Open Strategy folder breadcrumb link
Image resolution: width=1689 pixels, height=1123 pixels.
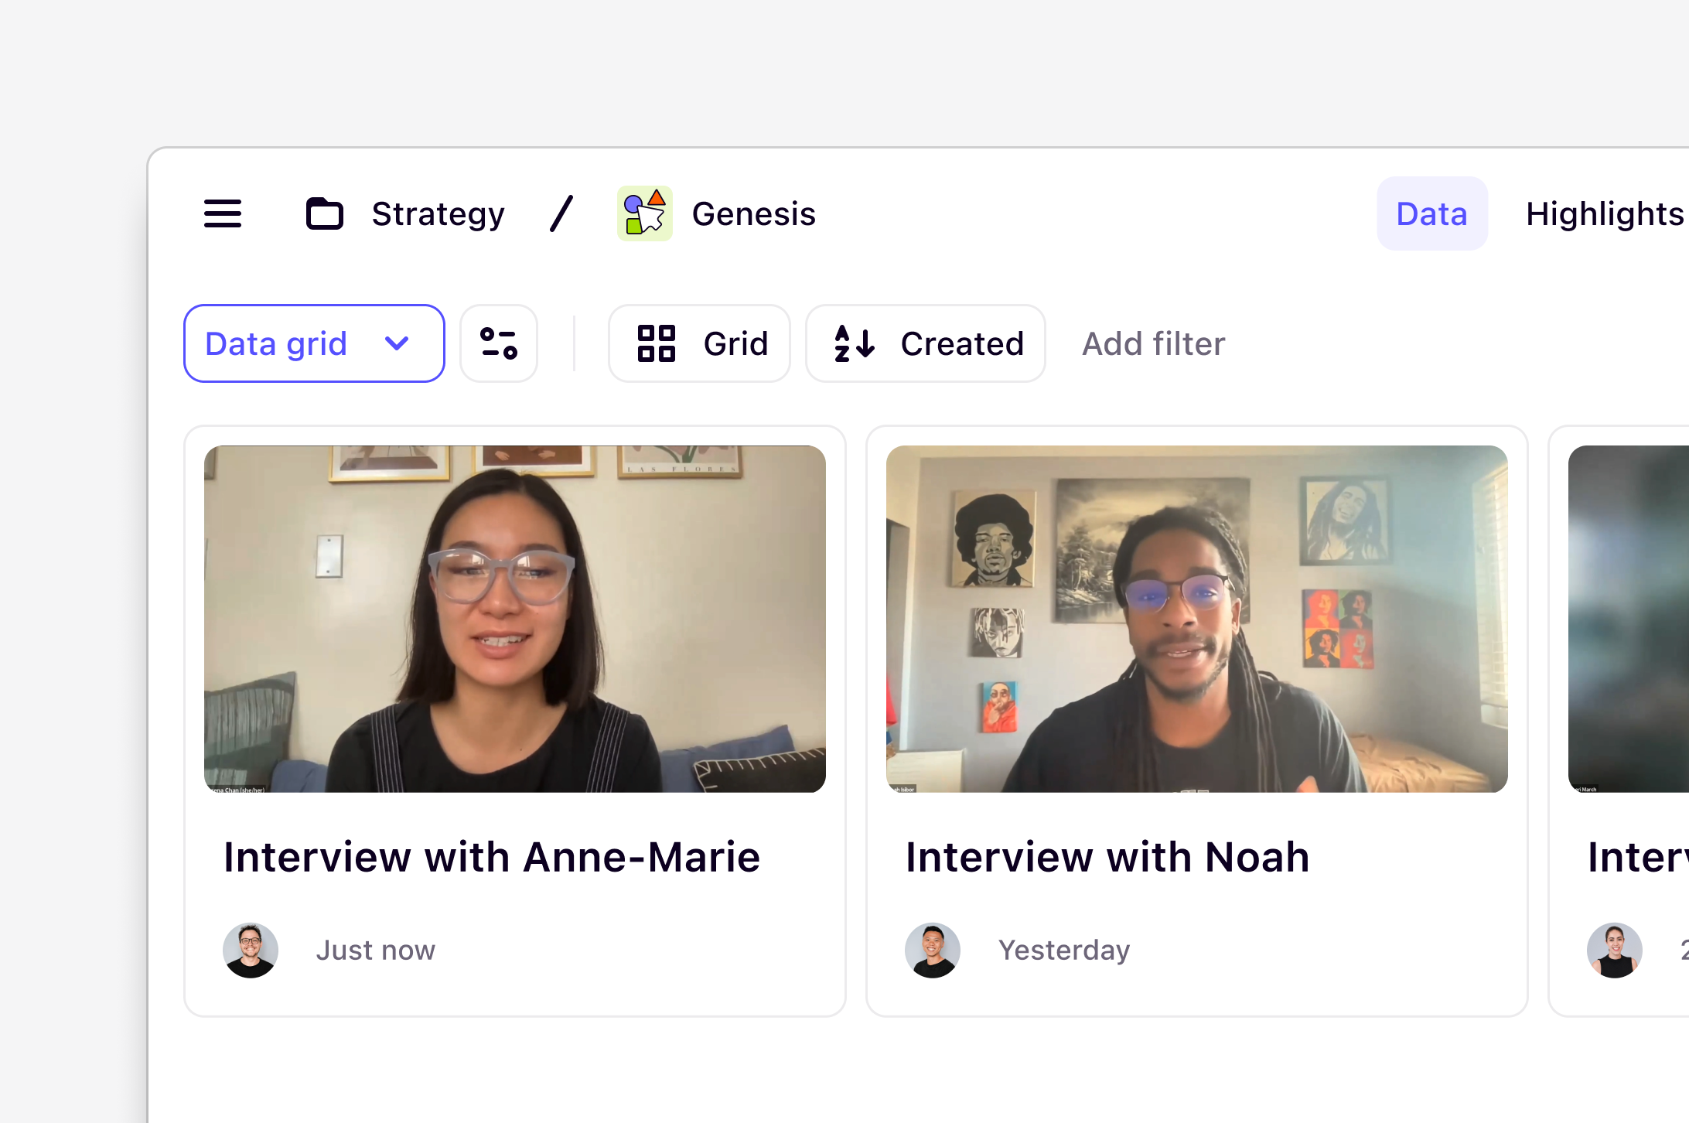pos(438,213)
